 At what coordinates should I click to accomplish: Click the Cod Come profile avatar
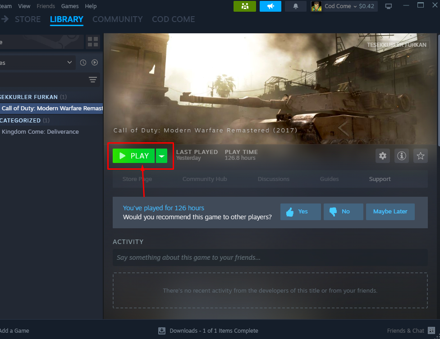[316, 6]
